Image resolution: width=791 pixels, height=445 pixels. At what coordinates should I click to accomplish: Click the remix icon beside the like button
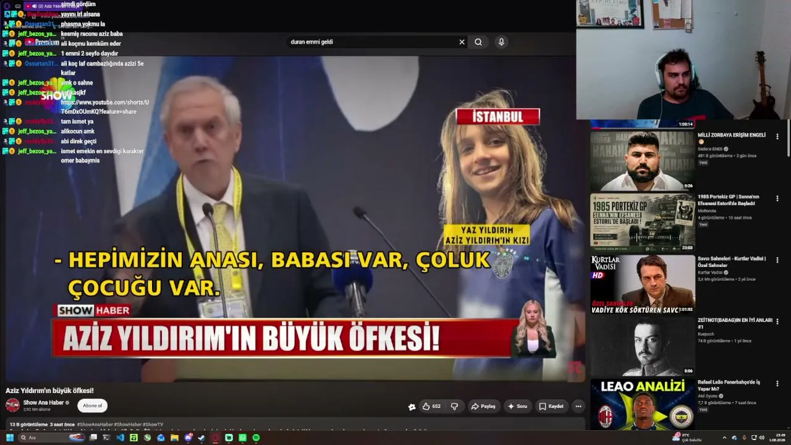tap(412, 407)
